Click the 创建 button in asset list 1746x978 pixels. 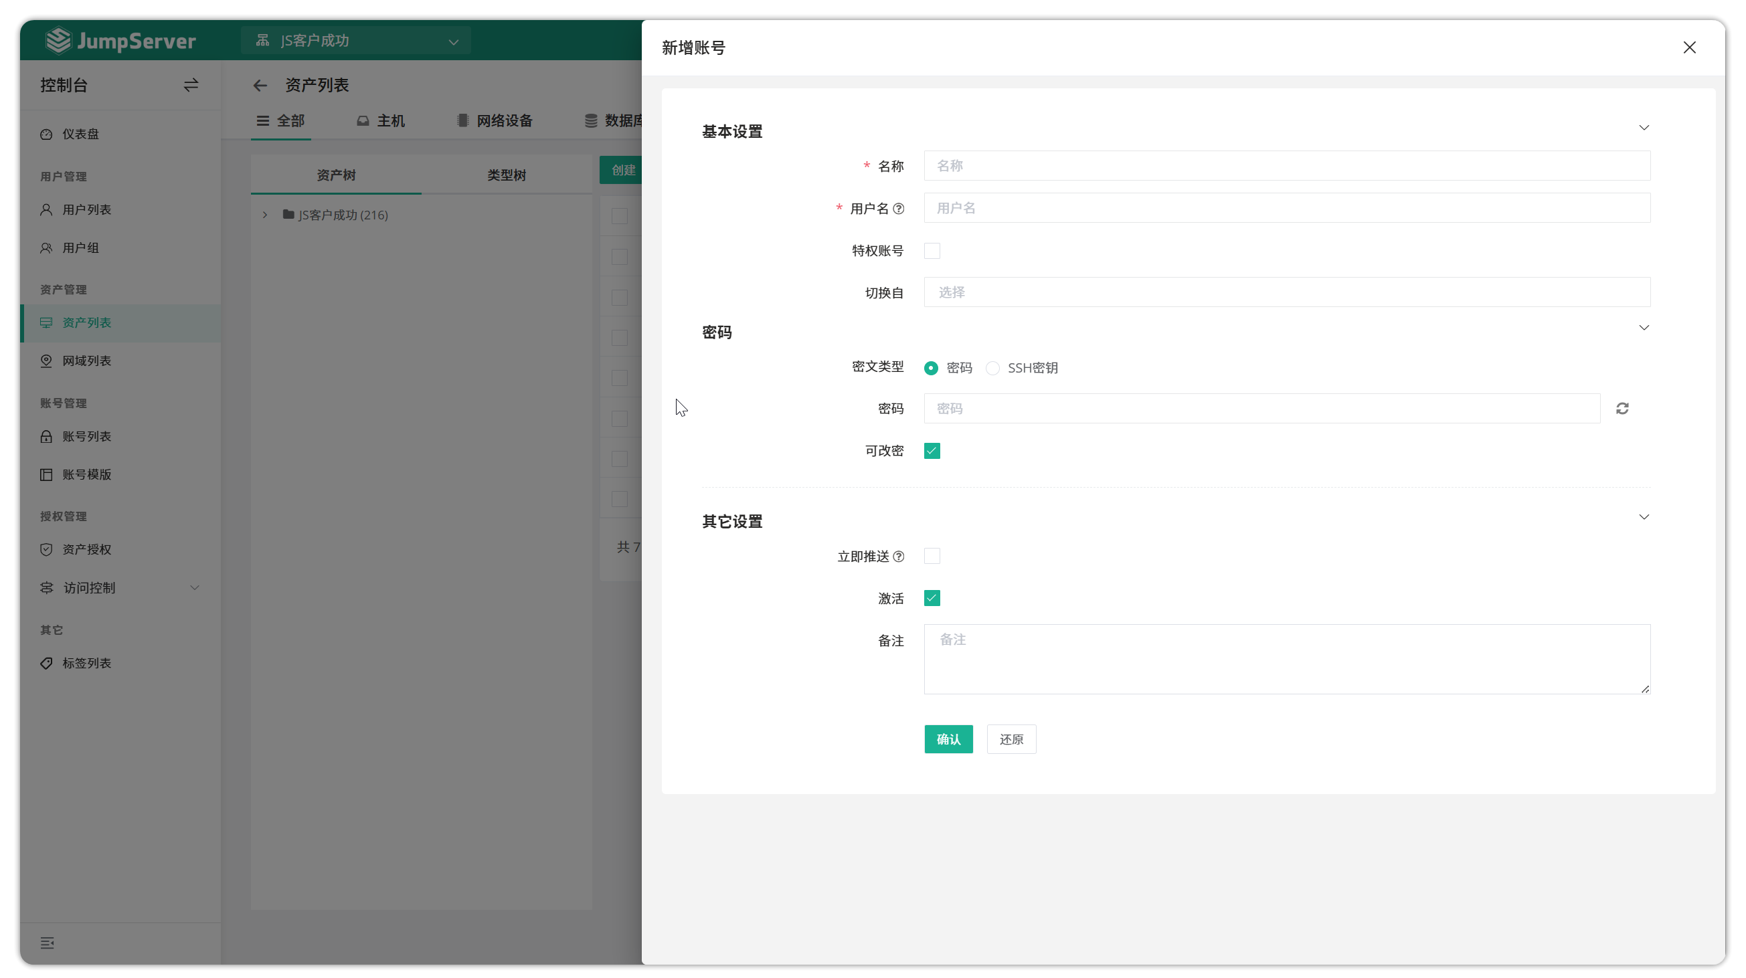coord(621,170)
